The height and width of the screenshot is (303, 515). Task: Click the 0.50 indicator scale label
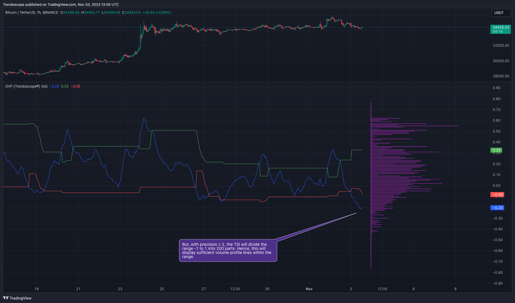pyautogui.click(x=497, y=131)
